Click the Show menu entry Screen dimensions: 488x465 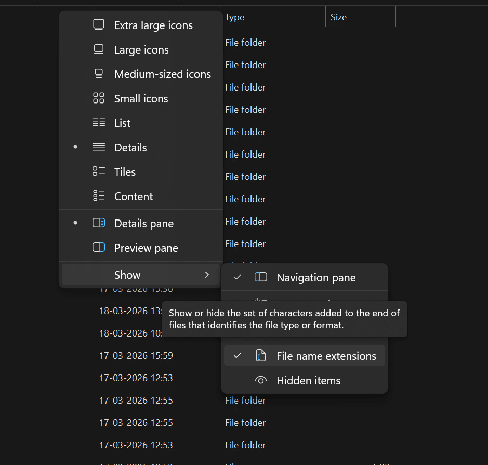click(127, 275)
